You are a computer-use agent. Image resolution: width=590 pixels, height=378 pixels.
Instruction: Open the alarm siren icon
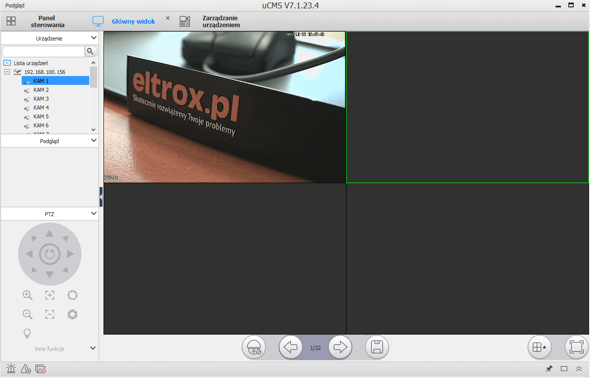coord(11,369)
